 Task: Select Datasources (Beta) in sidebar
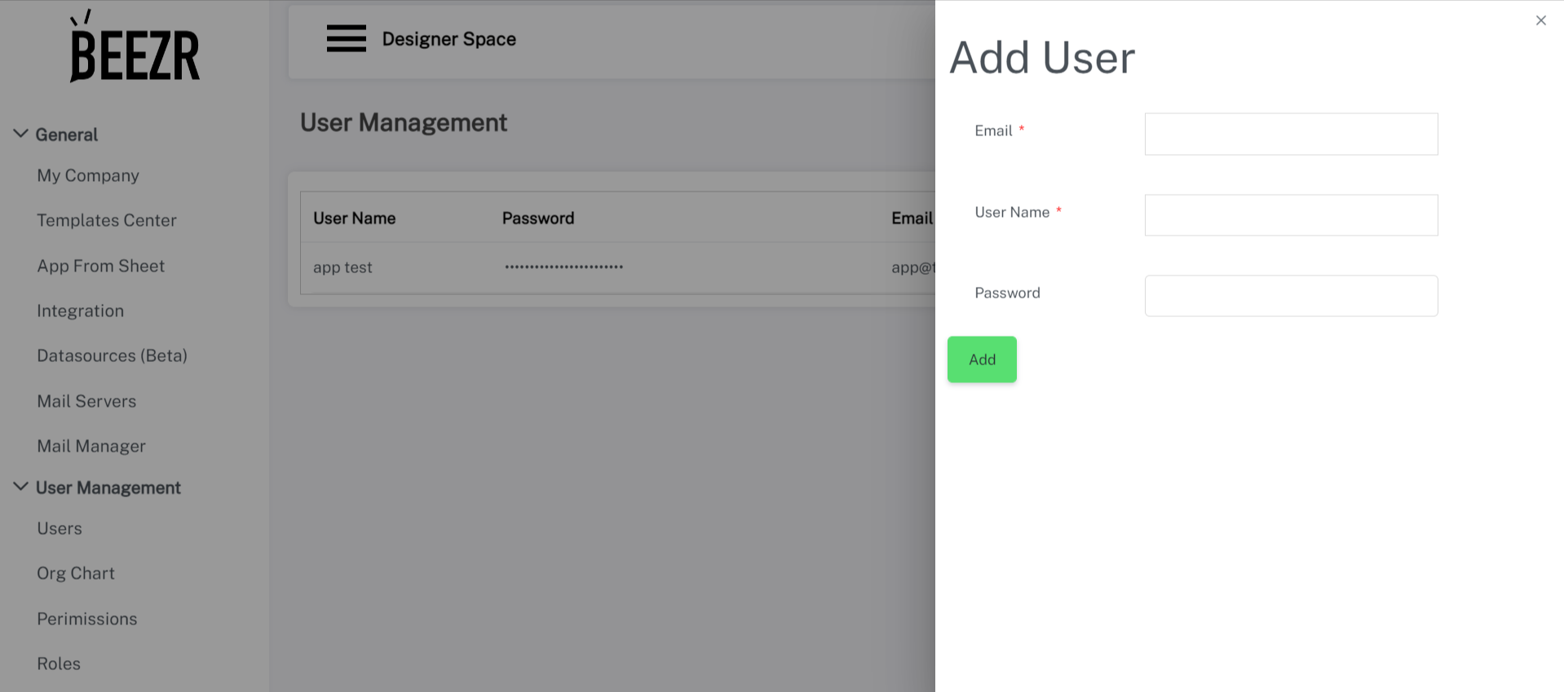click(x=113, y=355)
